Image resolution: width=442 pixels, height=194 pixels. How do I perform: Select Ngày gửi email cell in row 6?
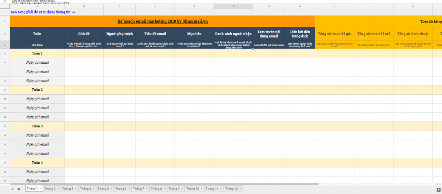(37, 63)
